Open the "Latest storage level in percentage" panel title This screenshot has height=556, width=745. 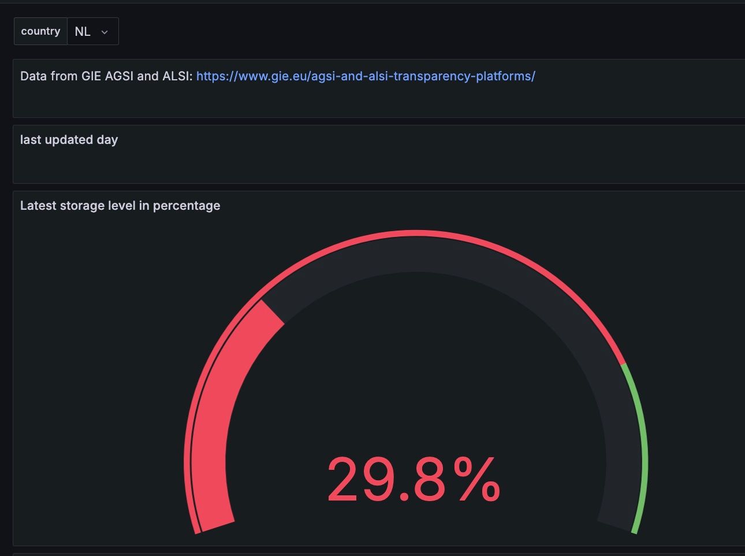pos(120,206)
